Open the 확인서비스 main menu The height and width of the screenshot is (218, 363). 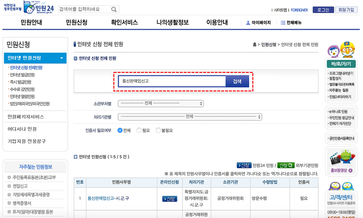tap(124, 22)
